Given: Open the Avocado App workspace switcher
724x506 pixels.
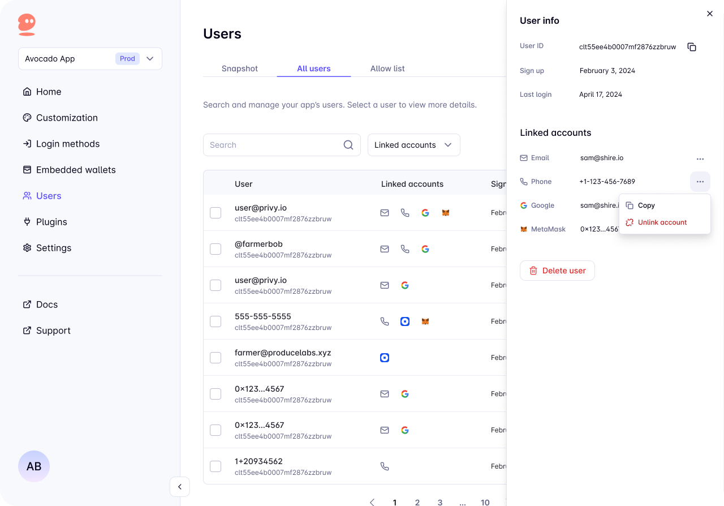Looking at the screenshot, I should (90, 58).
